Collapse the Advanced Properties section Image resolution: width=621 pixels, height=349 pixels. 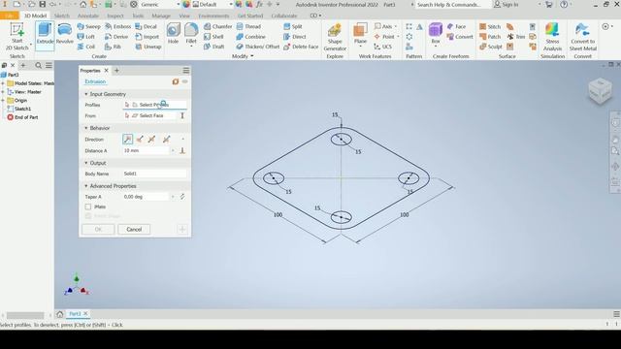click(x=86, y=186)
